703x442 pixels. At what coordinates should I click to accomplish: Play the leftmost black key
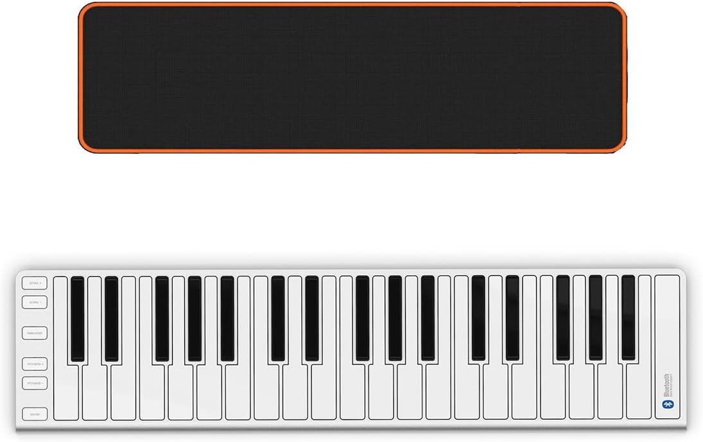78,319
